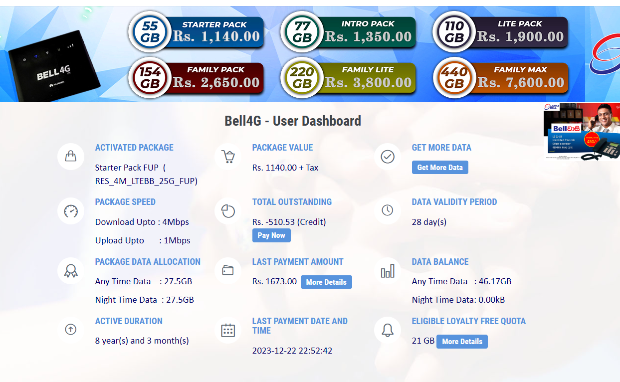Click the 8 year(s) and 3 month(s) text
The image size is (620, 382).
click(142, 341)
